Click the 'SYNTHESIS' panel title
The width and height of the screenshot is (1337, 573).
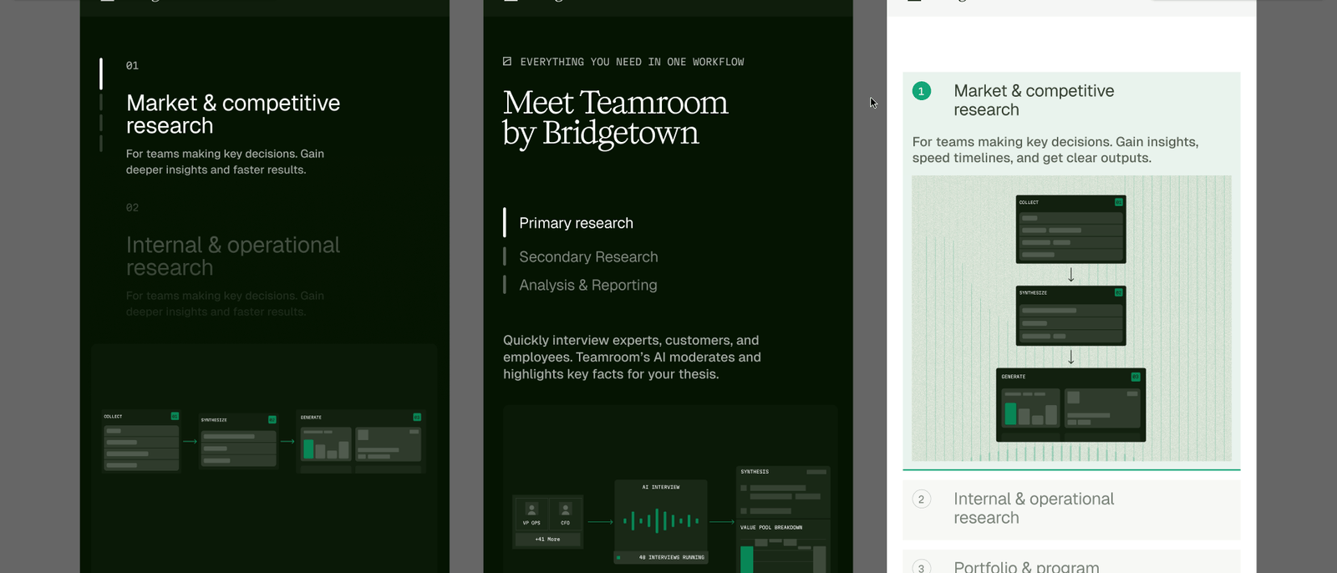point(755,472)
